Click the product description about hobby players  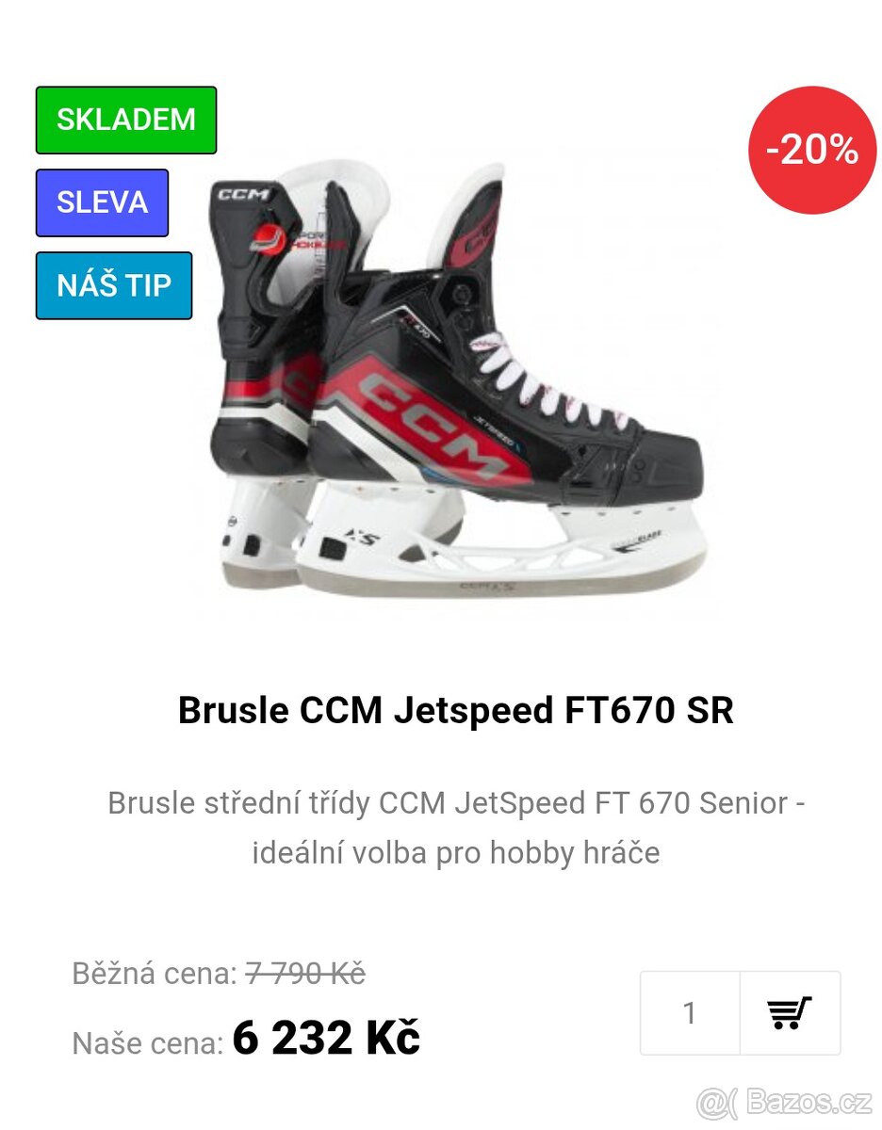coord(455,828)
